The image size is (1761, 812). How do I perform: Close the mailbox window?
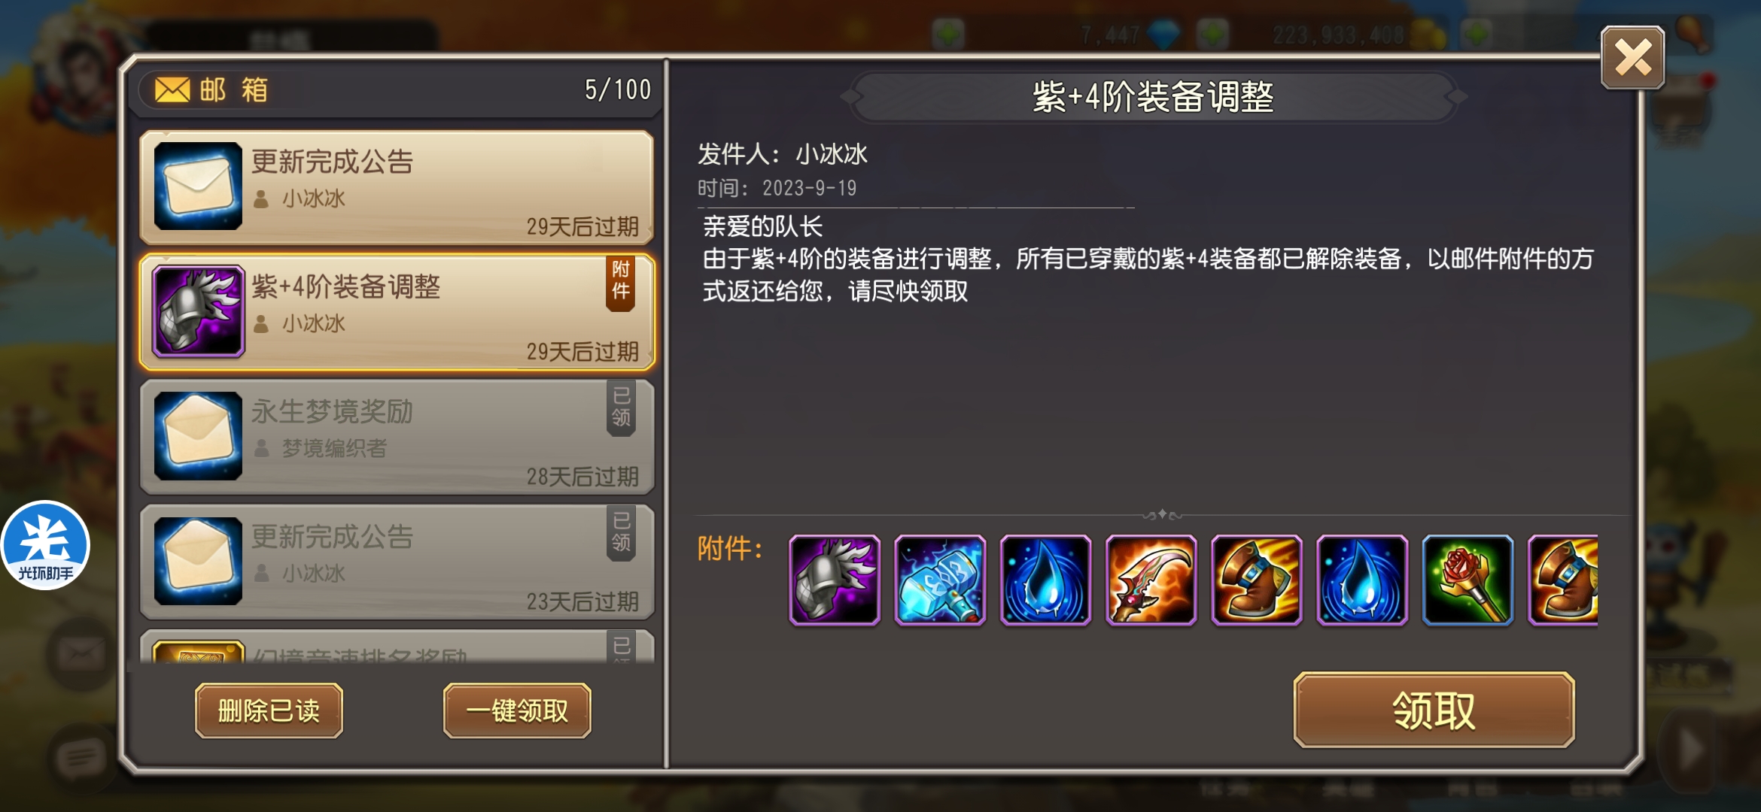tap(1632, 58)
